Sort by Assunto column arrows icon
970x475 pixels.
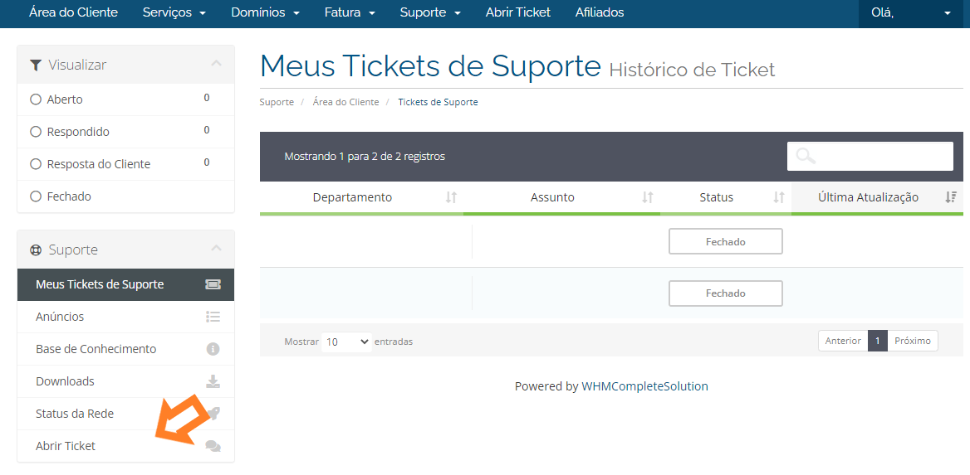(647, 197)
